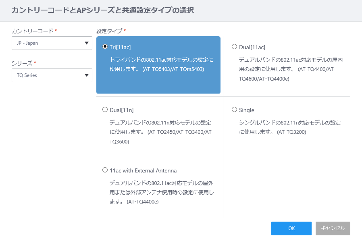Click the キャンセル button
Screen dimensions: 362x245
pos(333,228)
